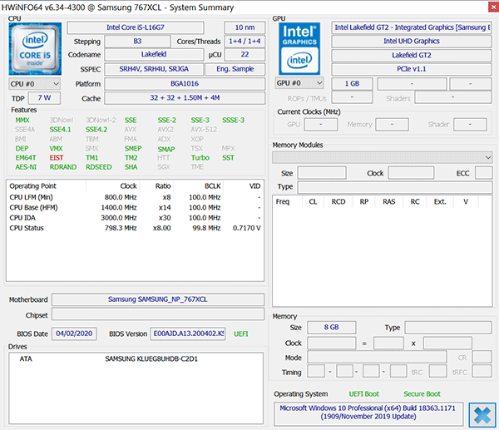Screen dimensions: 499x430
Task: Click the Intel UHD Graphics field
Action: tap(412, 42)
